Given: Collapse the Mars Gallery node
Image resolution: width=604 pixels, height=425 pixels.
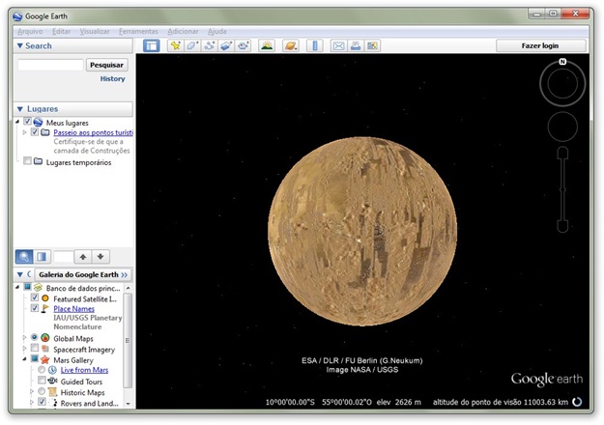Looking at the screenshot, I should 25,359.
